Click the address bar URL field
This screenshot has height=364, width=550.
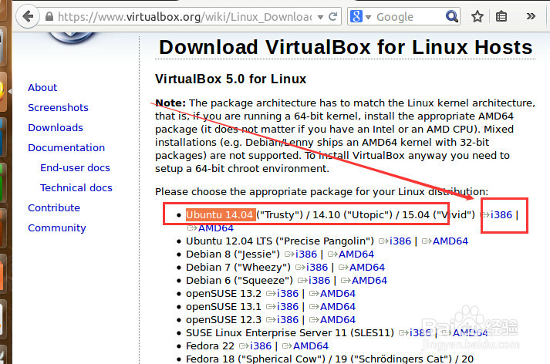pos(186,16)
